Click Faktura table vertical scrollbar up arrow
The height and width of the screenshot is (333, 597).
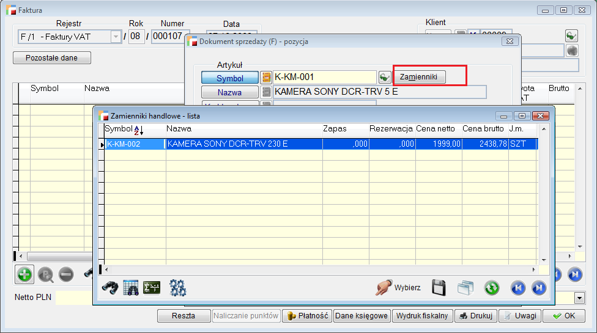580,89
